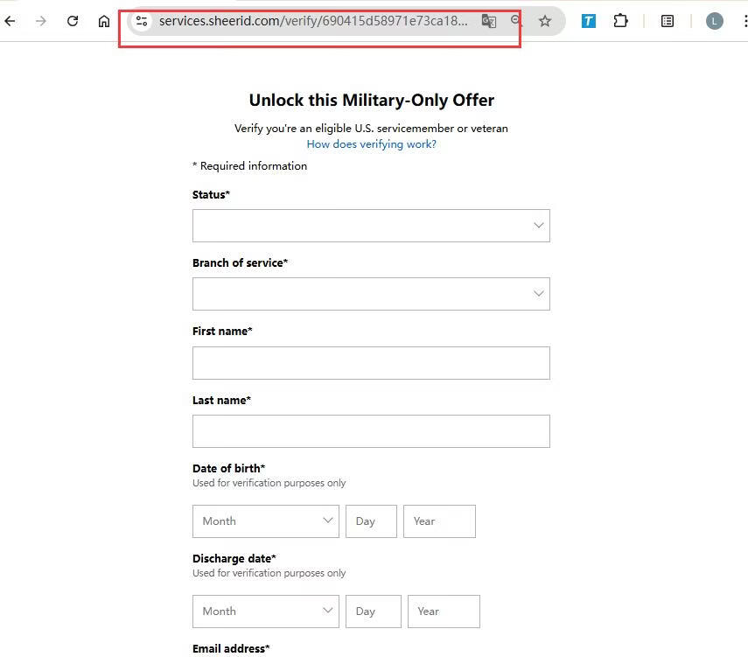Bookmark this page with star icon
Image resolution: width=748 pixels, height=657 pixels.
point(545,21)
